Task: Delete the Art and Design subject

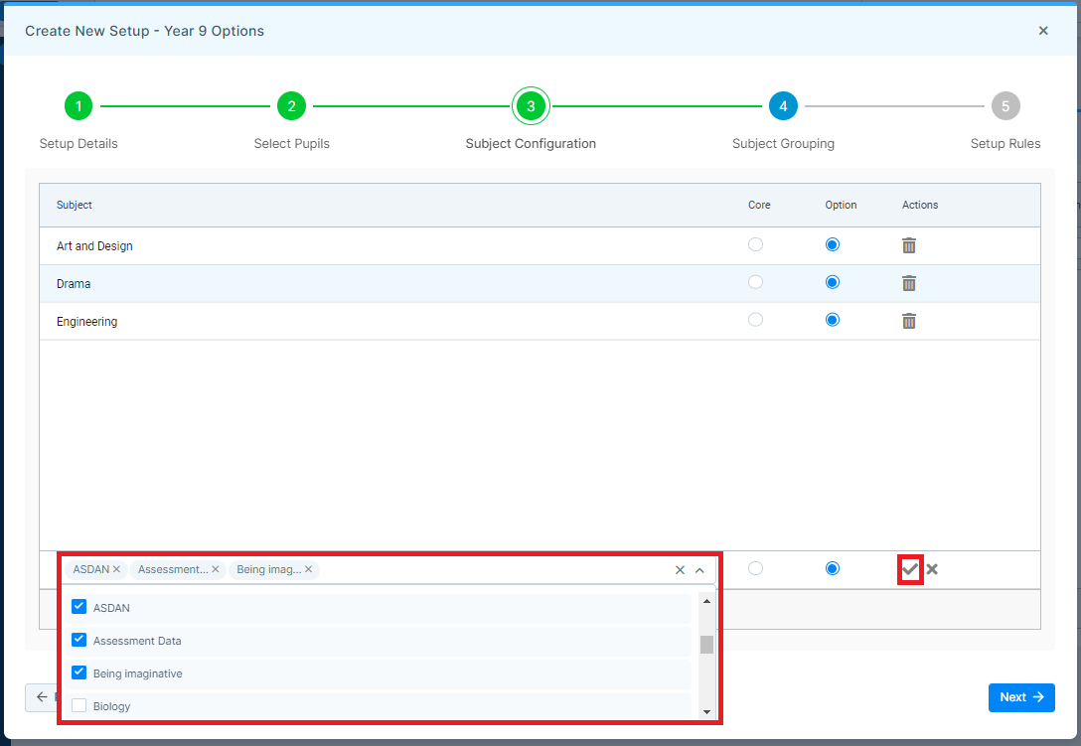Action: (909, 244)
